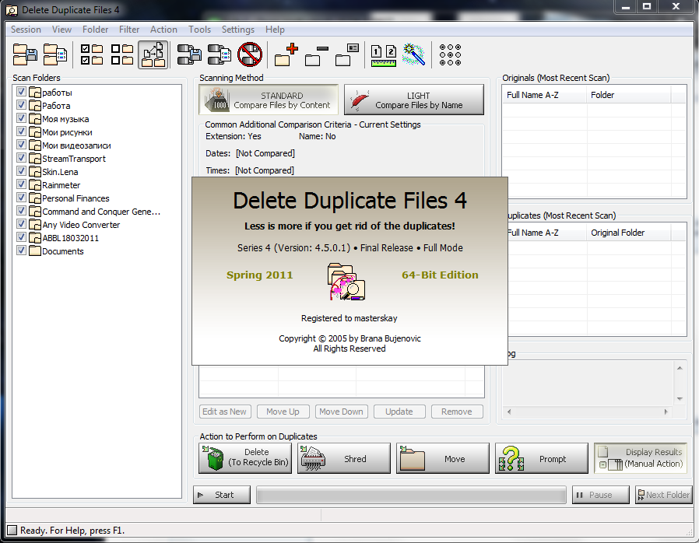Open the Action menu
This screenshot has width=699, height=543.
click(163, 30)
